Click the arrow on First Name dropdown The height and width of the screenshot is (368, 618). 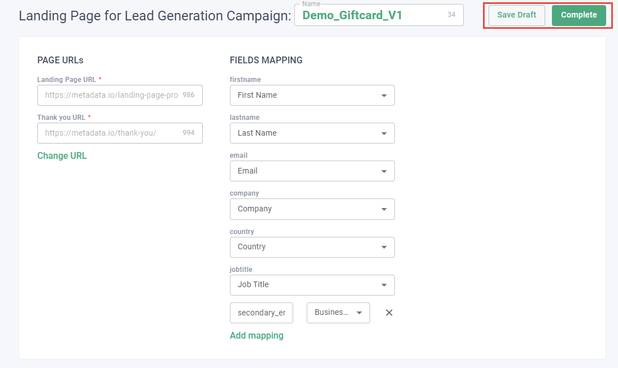384,96
